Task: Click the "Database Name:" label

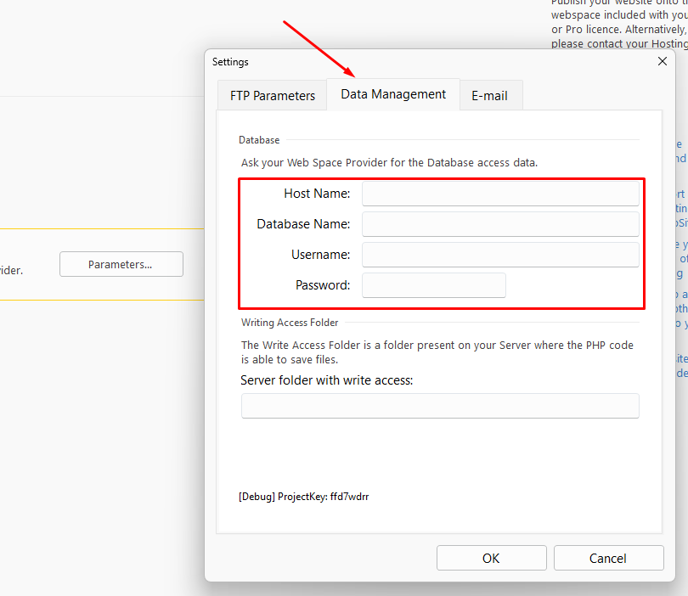Action: tap(303, 224)
